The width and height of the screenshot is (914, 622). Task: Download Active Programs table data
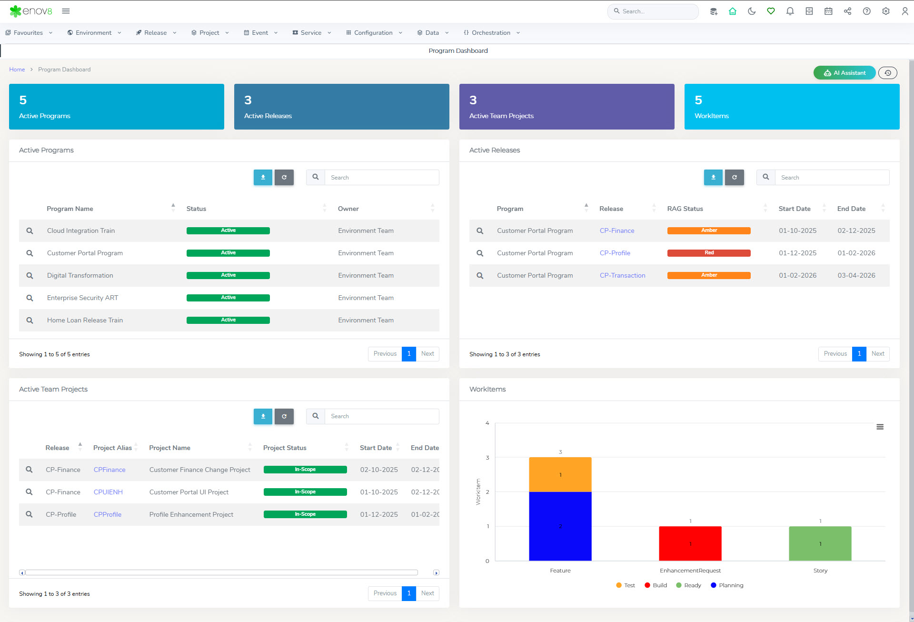coord(263,177)
